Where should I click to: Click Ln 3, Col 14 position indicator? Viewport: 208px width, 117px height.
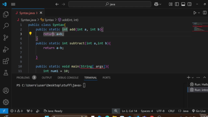pyautogui.click(x=129, y=111)
